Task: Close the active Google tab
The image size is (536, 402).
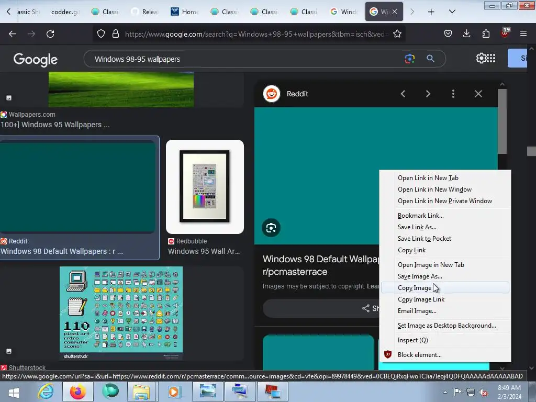Action: [395, 12]
